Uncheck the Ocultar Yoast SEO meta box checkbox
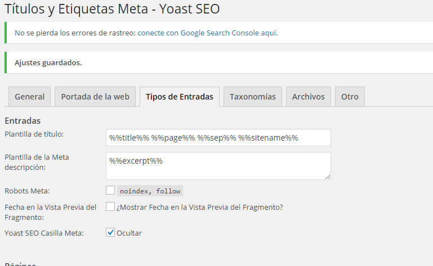 [110, 232]
